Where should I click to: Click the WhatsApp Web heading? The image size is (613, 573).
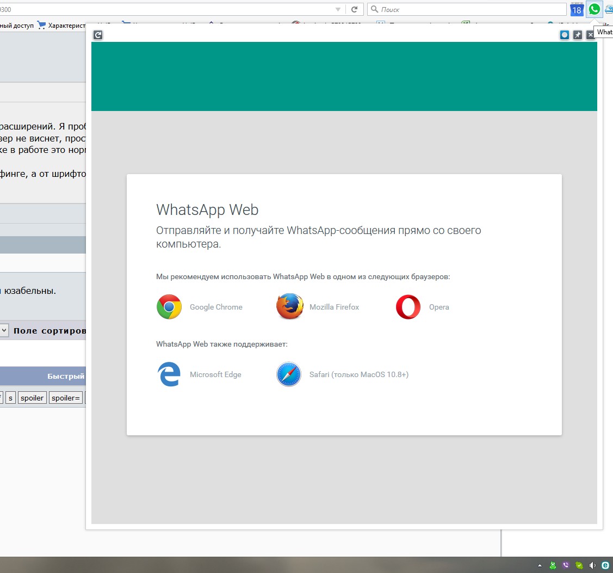click(207, 210)
